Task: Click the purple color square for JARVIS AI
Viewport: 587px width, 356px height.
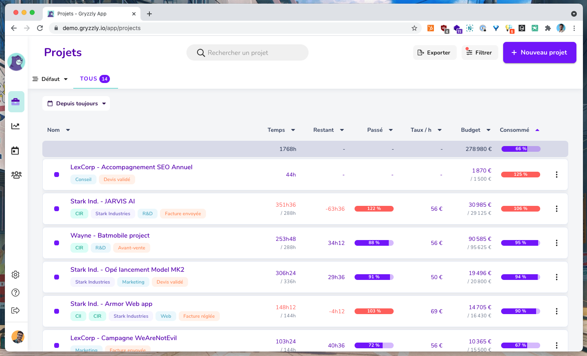Action: (x=57, y=209)
